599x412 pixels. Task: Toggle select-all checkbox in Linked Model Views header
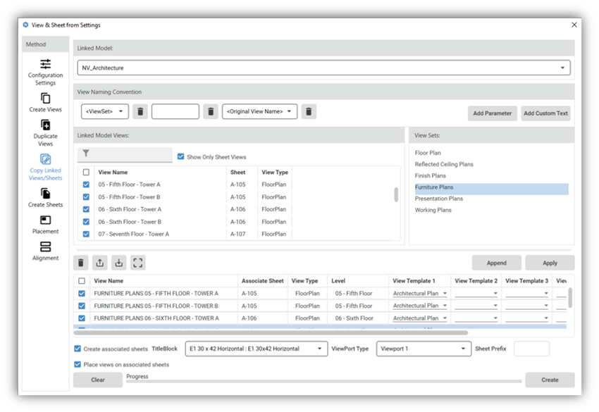tap(87, 173)
